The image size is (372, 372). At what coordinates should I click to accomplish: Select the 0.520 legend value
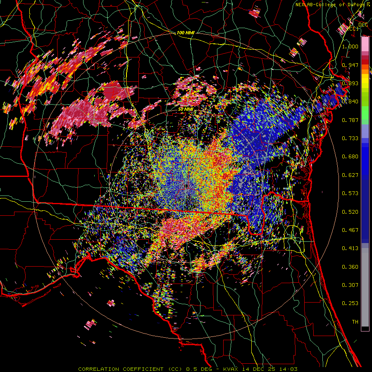pos(350,212)
